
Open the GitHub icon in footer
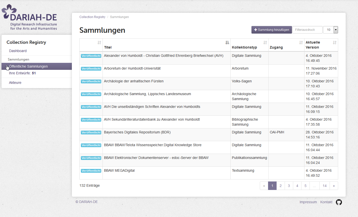coord(339,202)
